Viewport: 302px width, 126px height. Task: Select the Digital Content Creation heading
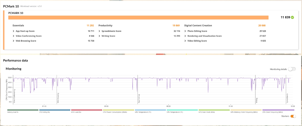point(198,25)
